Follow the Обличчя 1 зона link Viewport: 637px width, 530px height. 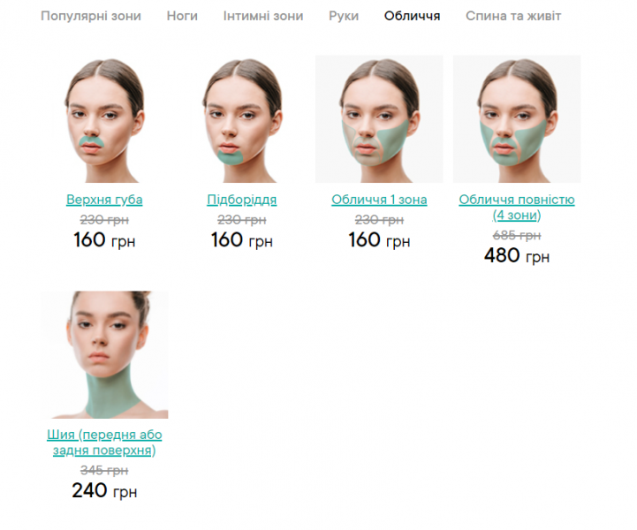tap(379, 200)
